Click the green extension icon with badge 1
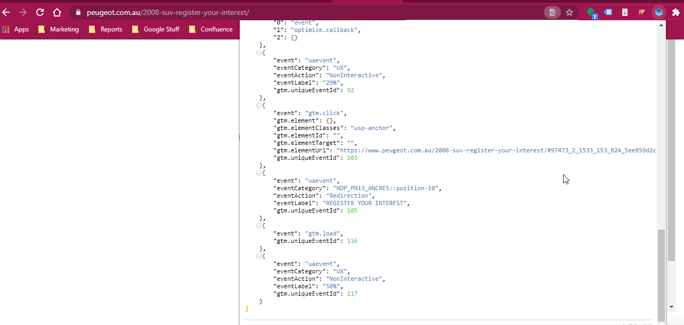The height and width of the screenshot is (325, 684). click(x=591, y=13)
